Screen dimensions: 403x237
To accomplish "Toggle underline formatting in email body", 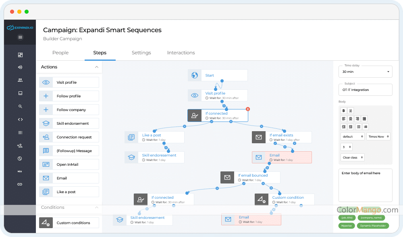I will point(350,111).
